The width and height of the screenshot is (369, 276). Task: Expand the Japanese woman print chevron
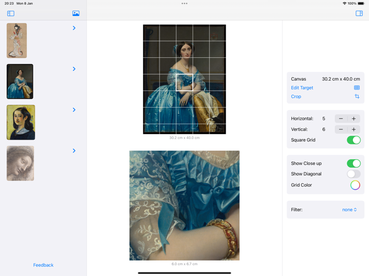74,28
